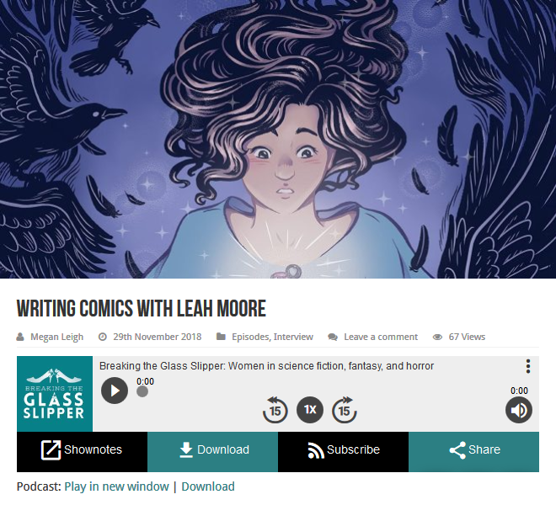This screenshot has height=505, width=556.
Task: Change the 1X playback speed
Action: (310, 410)
